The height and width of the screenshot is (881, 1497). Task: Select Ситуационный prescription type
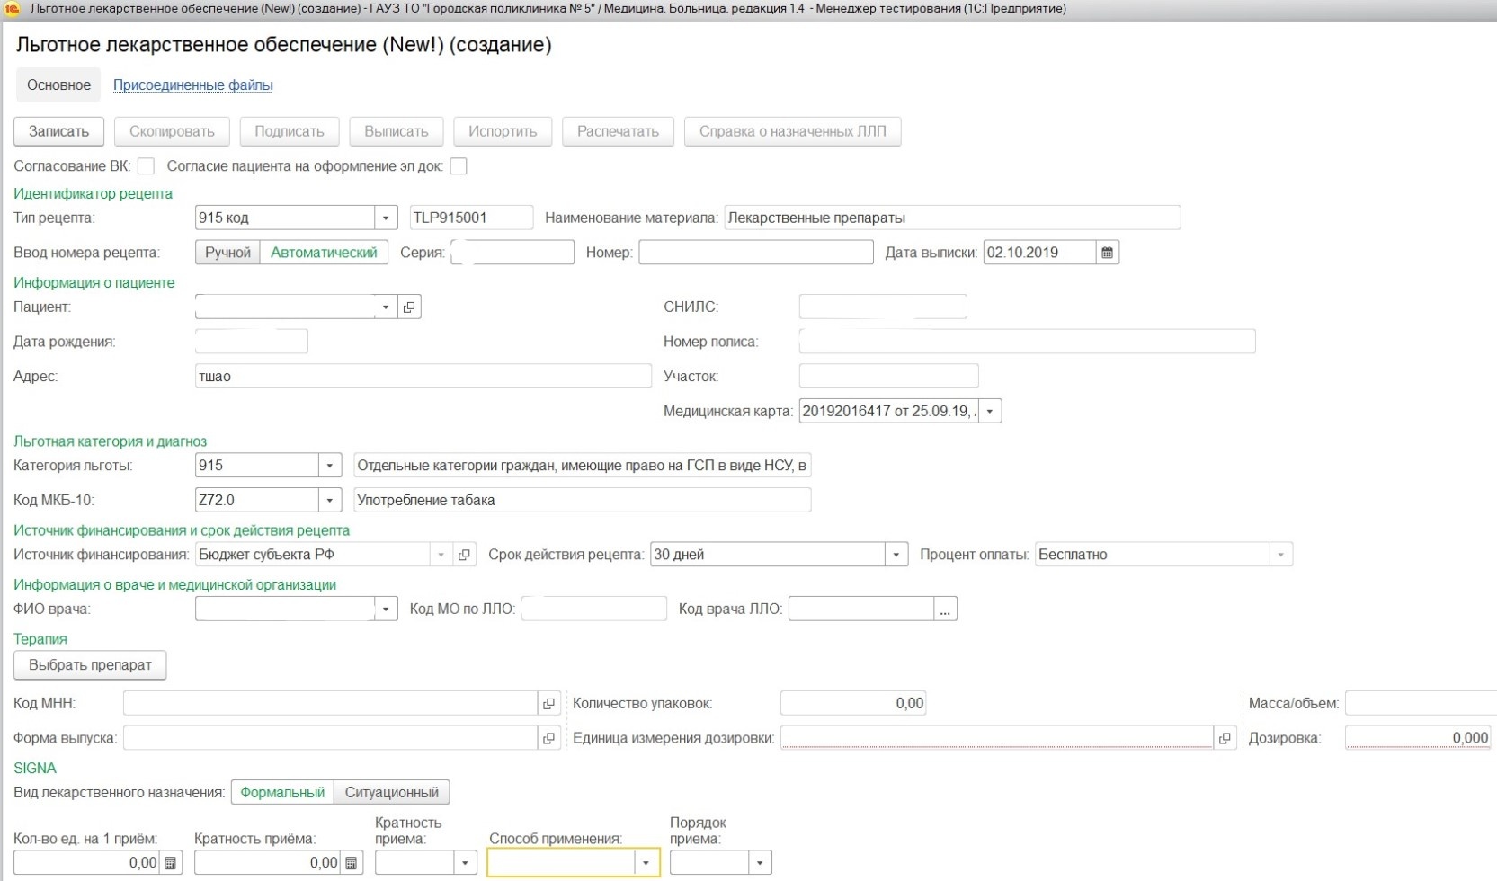tap(391, 793)
